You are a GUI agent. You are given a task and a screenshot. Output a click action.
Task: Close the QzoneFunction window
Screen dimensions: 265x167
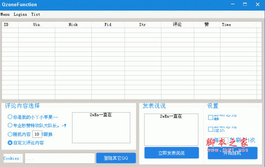click(x=257, y=4)
